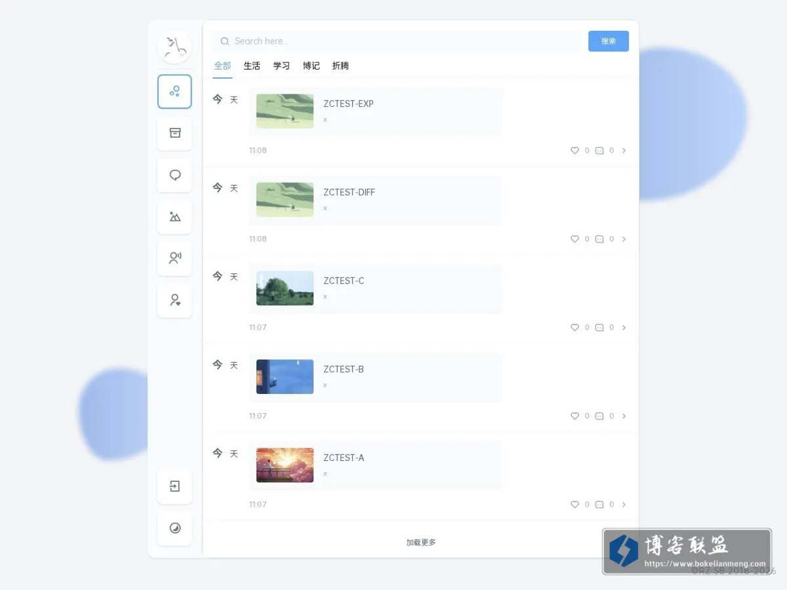787x590 pixels.
Task: Open comments icon on ZCTEST-C post
Action: tap(599, 328)
